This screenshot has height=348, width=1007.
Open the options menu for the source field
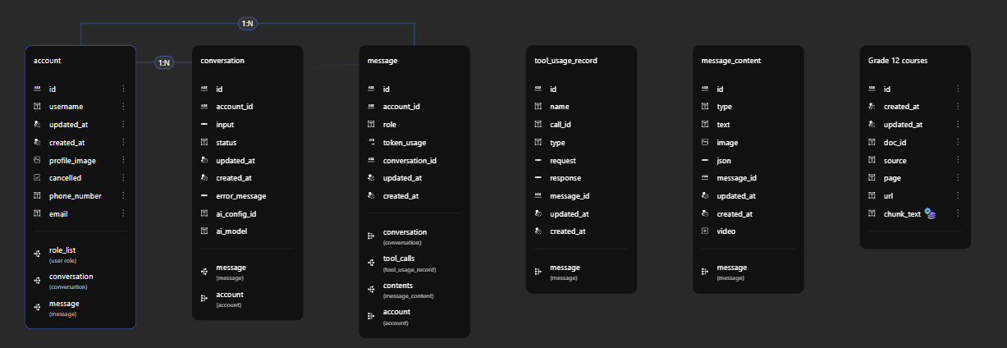click(x=957, y=161)
